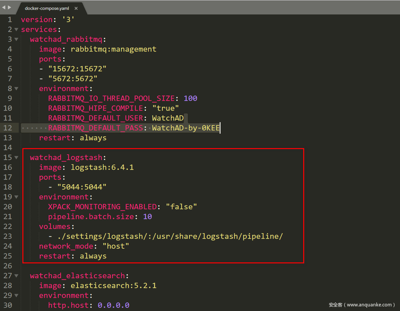Collapse the services block on line 2
400x311 pixels.
coord(16,30)
